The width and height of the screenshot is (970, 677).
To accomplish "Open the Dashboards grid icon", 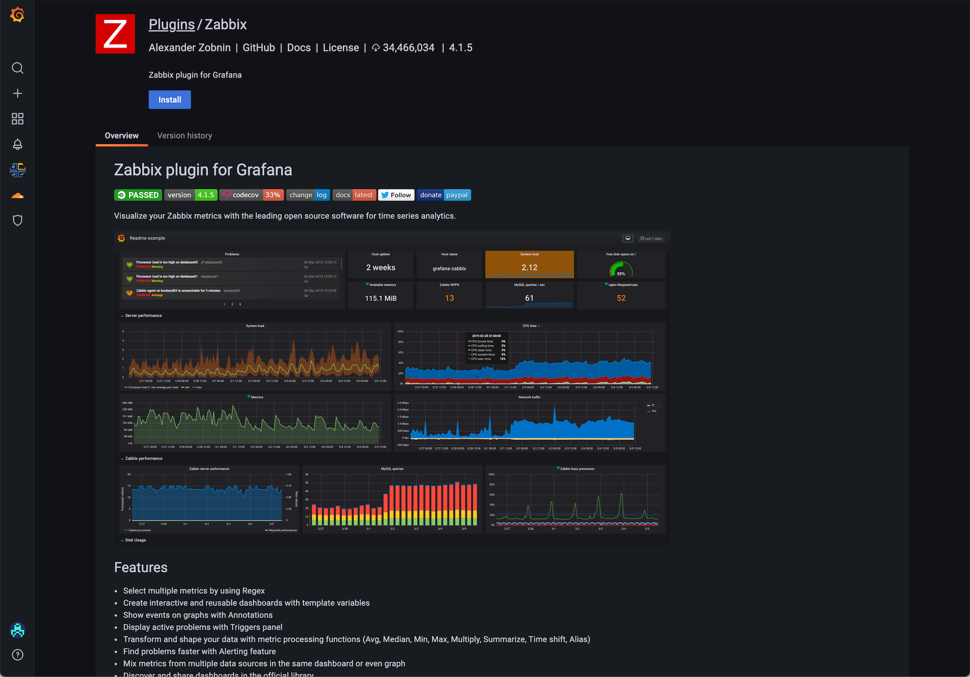I will click(x=17, y=118).
